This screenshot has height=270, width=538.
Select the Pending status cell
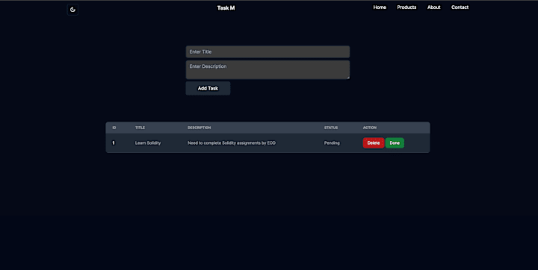[332, 143]
